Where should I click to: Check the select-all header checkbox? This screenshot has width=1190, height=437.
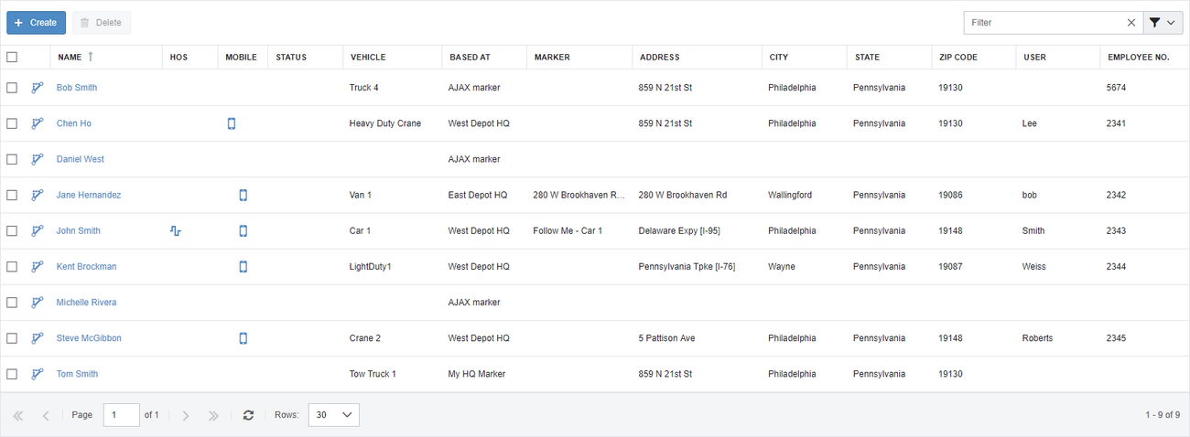(x=12, y=57)
